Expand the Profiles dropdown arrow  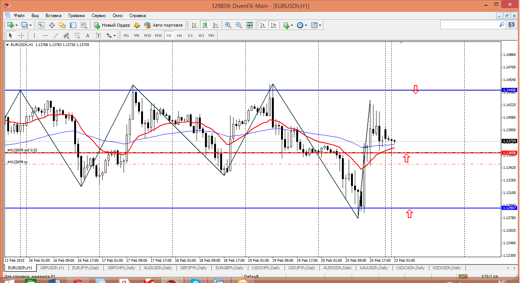point(31,25)
